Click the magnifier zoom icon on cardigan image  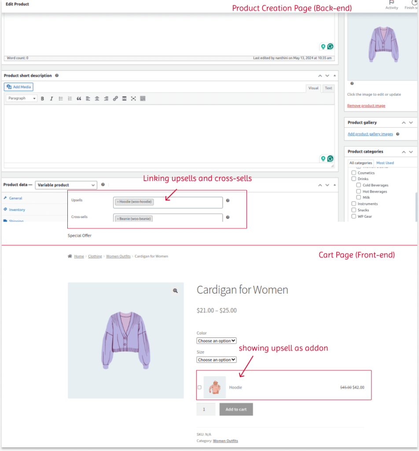(175, 291)
